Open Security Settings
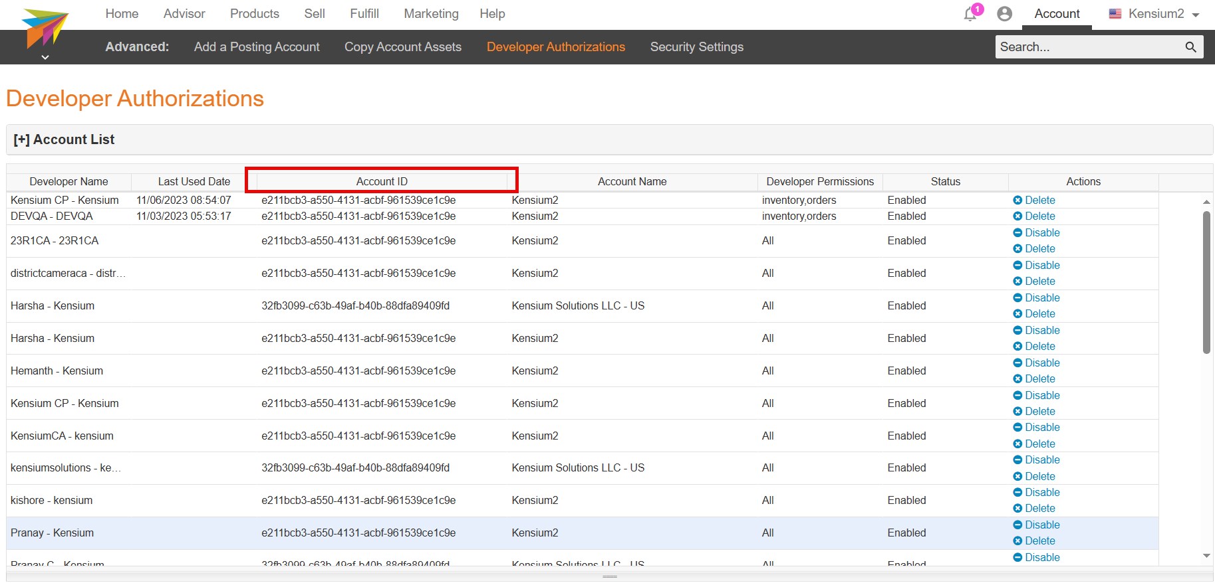The image size is (1215, 583). (697, 47)
